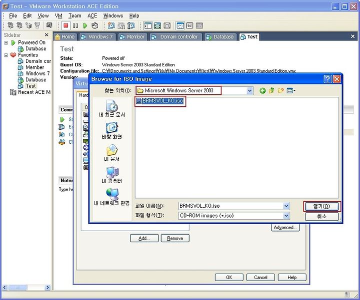Viewport: 360px width, 300px height.
Task: Select Windows 7 in the sidebar Favorites
Action: (x=34, y=73)
